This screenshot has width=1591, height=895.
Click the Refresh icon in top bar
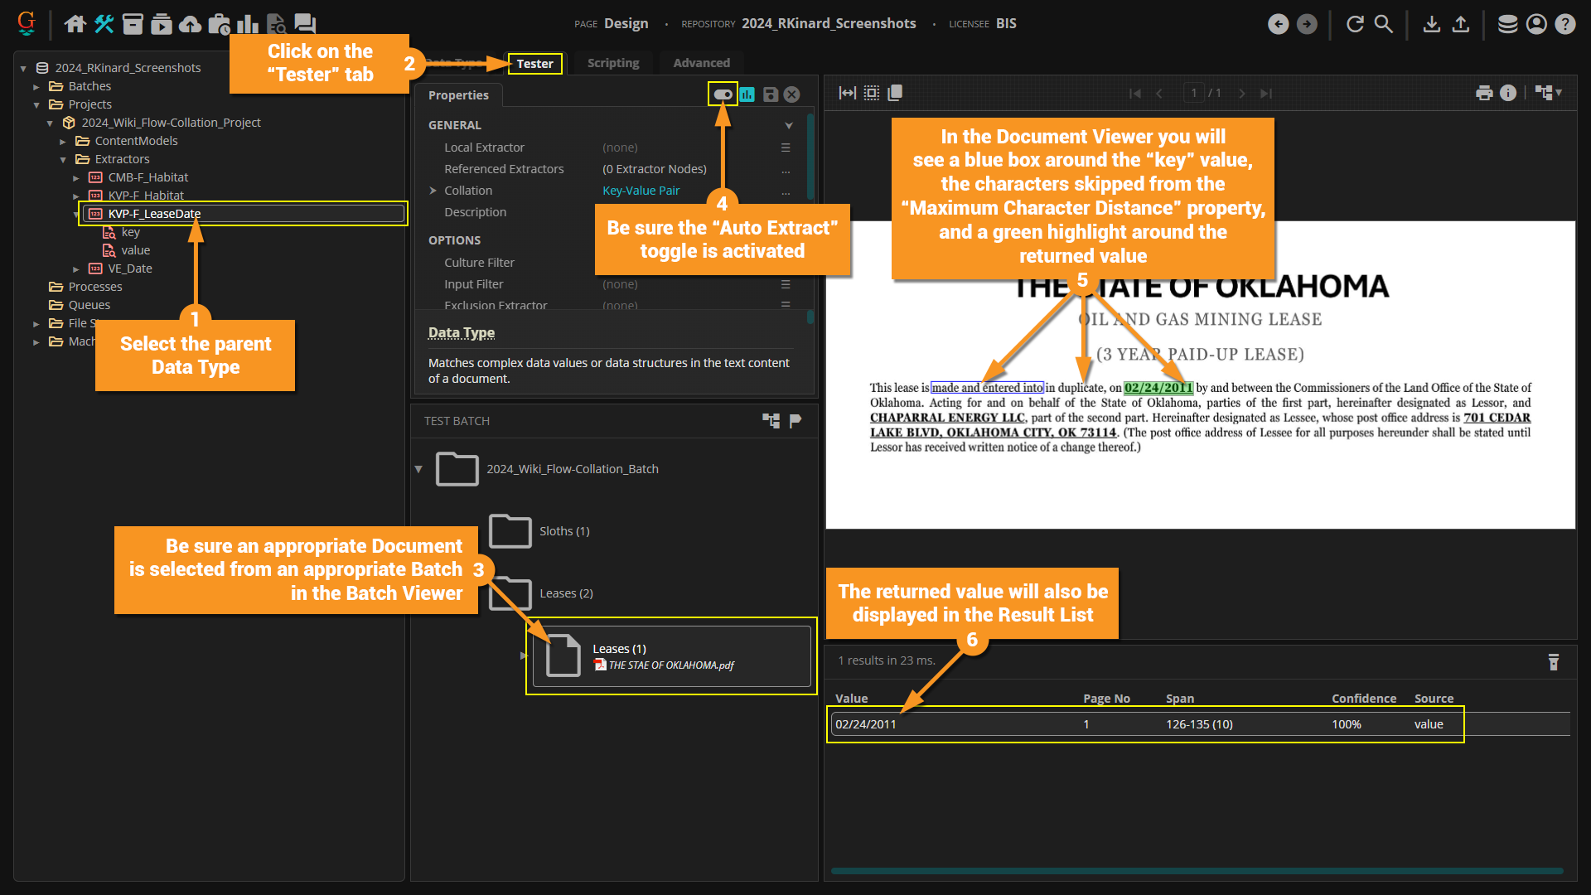(1355, 24)
